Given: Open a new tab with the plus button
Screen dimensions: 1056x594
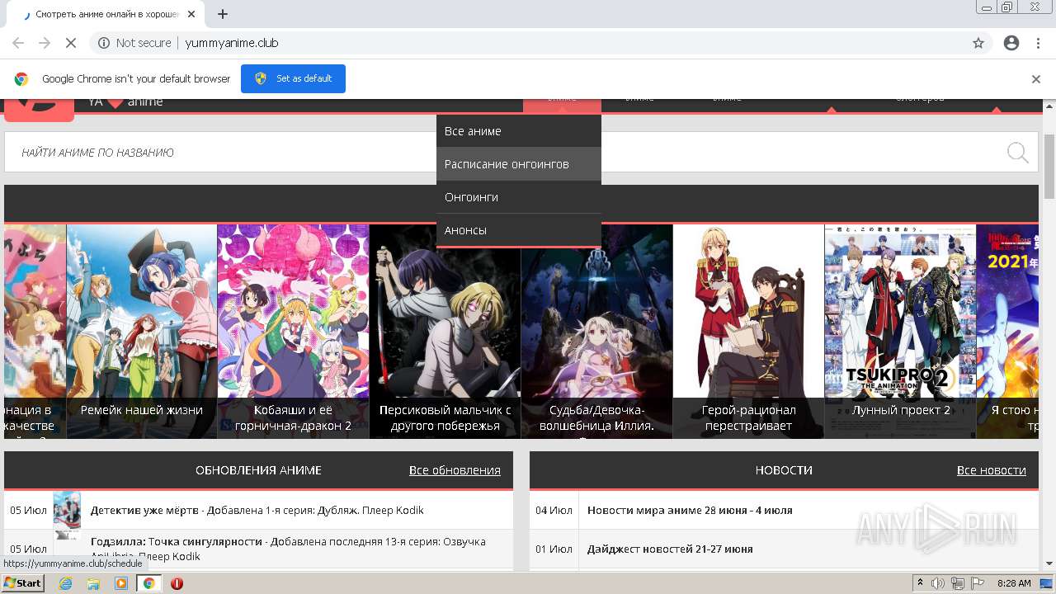Looking at the screenshot, I should [223, 14].
